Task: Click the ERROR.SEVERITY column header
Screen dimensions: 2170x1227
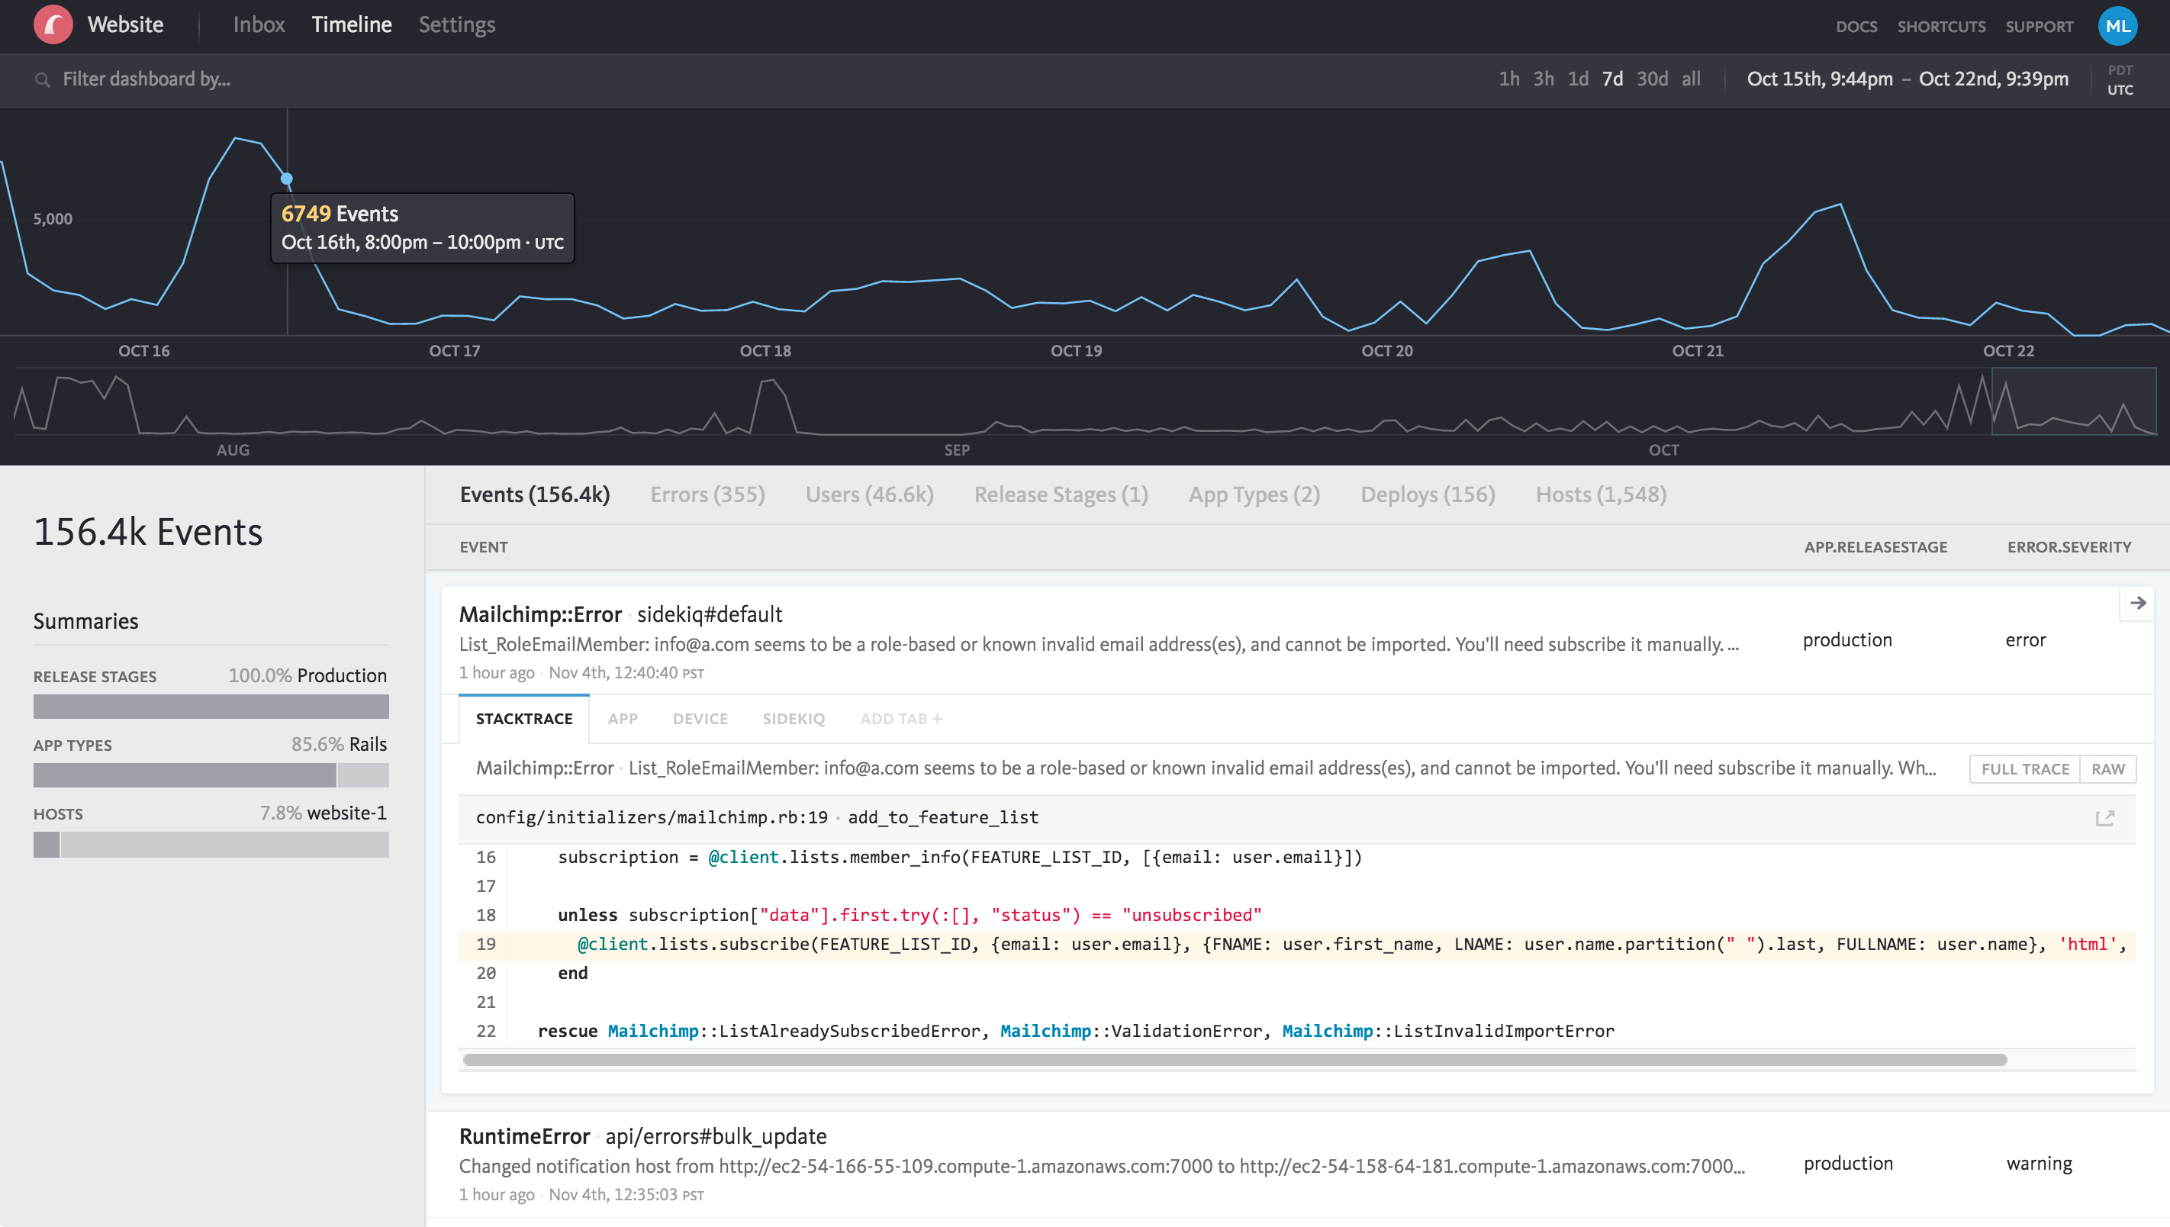Action: 2069,547
